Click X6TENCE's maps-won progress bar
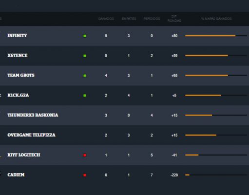 [x=216, y=56]
